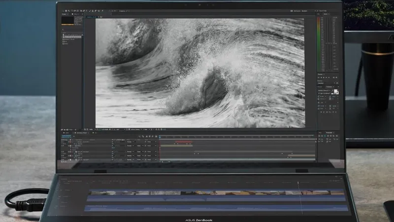
Task: Click the timeline current-time indicator
Action: point(160,137)
